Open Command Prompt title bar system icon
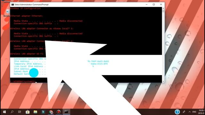Viewport: 205px width, 115px height. click(x=12, y=4)
